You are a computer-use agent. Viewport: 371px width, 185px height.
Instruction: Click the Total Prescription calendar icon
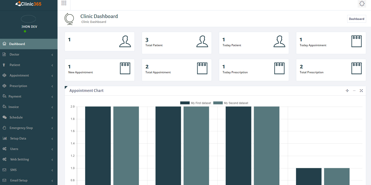(x=356, y=68)
